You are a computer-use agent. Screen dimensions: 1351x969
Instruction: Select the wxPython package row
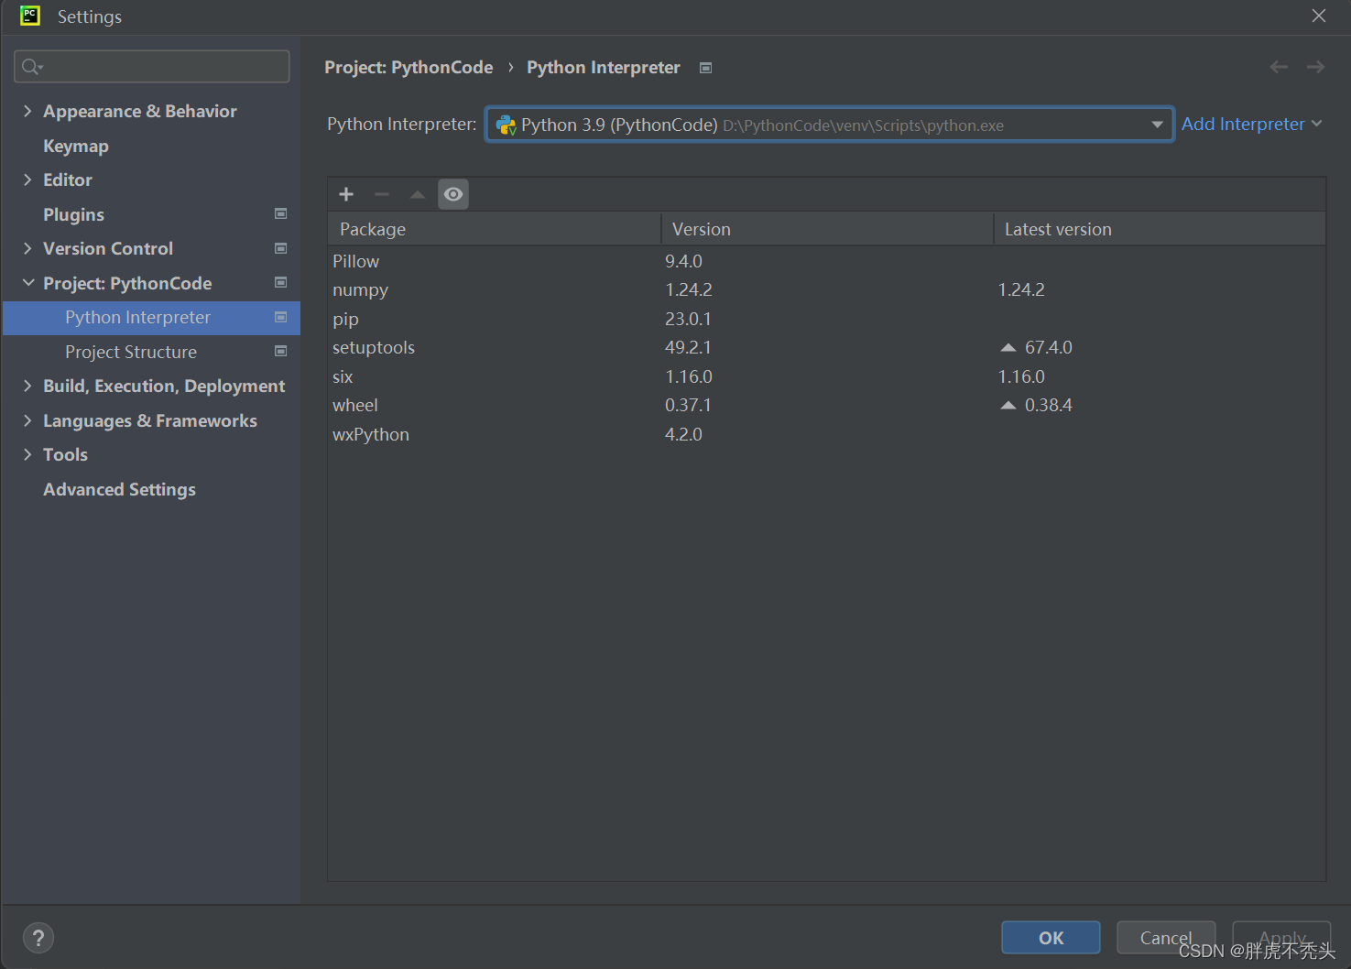pos(826,434)
